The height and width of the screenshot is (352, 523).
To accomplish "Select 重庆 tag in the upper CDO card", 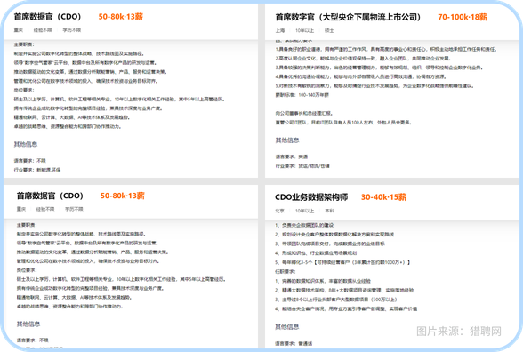I will pos(19,30).
